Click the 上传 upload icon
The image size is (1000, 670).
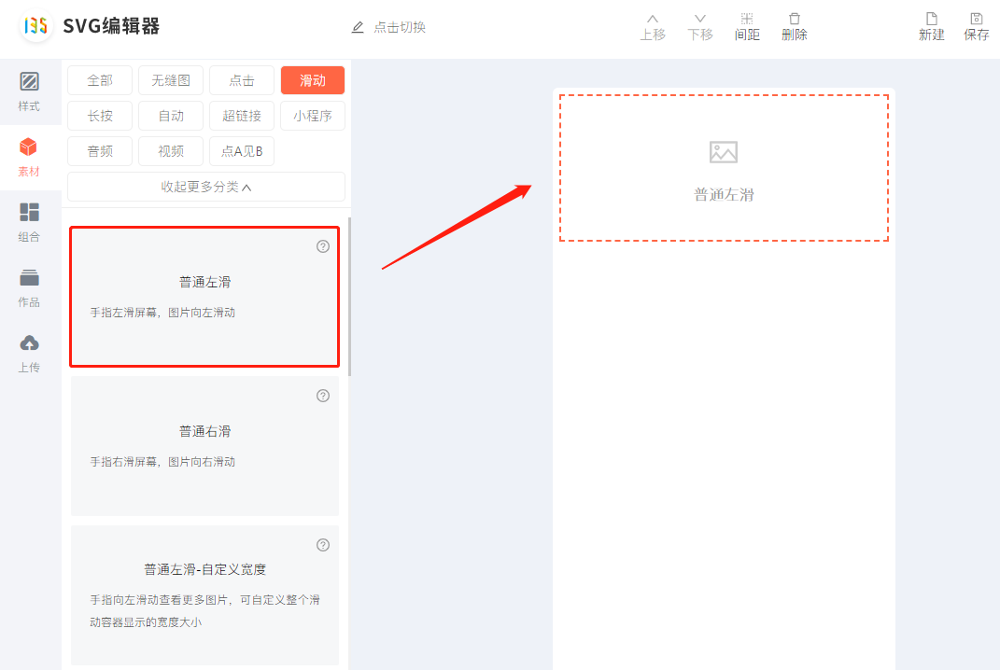point(29,343)
